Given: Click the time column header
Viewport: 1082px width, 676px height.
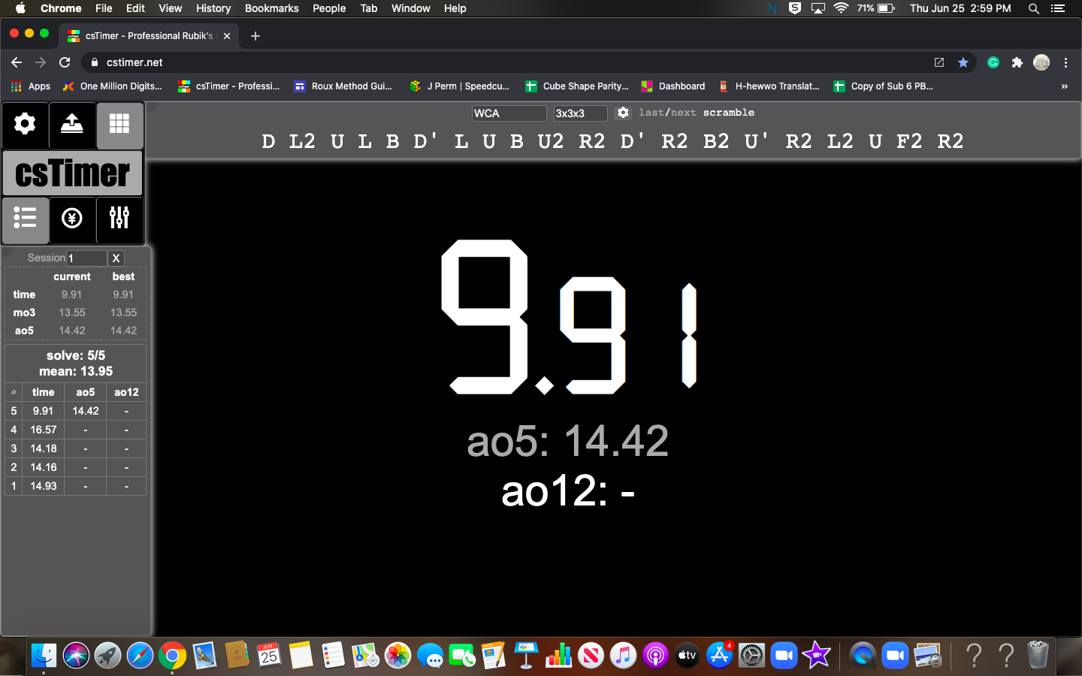Looking at the screenshot, I should (x=43, y=392).
